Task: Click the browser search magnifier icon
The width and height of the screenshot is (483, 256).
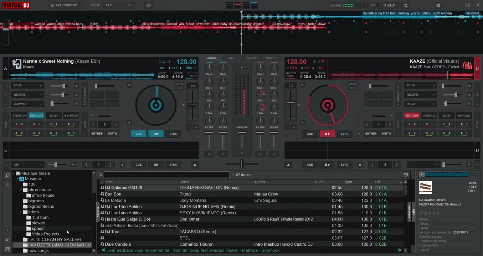Action: pos(7,175)
